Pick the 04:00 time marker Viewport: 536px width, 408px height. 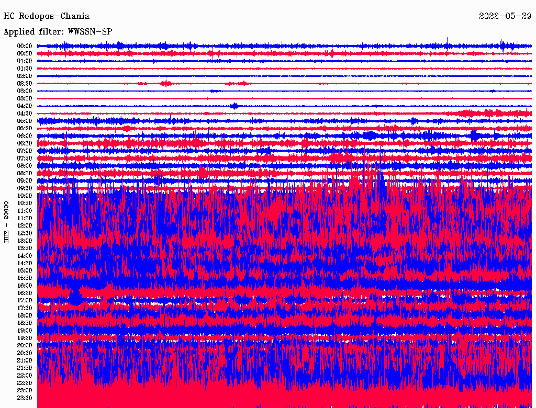(25, 106)
